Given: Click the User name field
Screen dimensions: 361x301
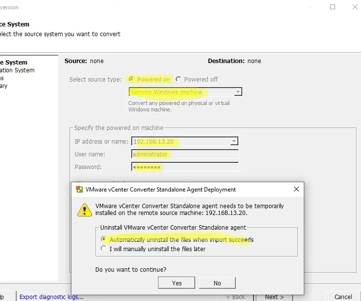Looking at the screenshot, I should pyautogui.click(x=185, y=154).
